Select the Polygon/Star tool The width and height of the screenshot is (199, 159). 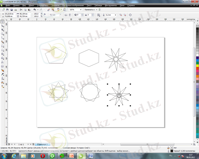click(2, 54)
